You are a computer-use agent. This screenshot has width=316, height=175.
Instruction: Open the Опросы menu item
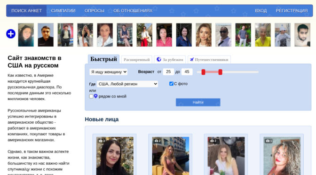click(x=95, y=11)
